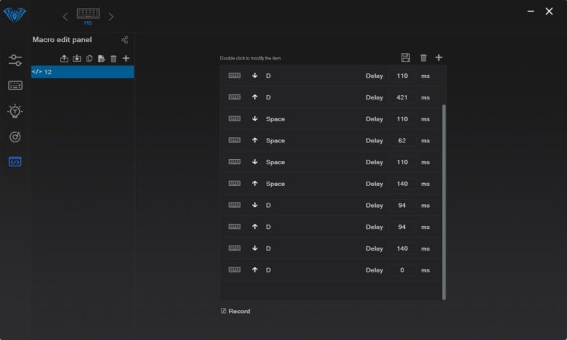This screenshot has height=340, width=567.
Task: Click delay value 0
Action: pos(402,270)
